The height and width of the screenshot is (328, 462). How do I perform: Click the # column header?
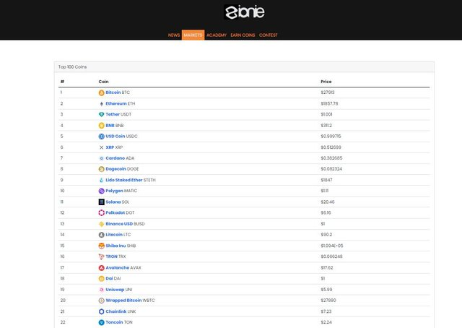point(62,82)
